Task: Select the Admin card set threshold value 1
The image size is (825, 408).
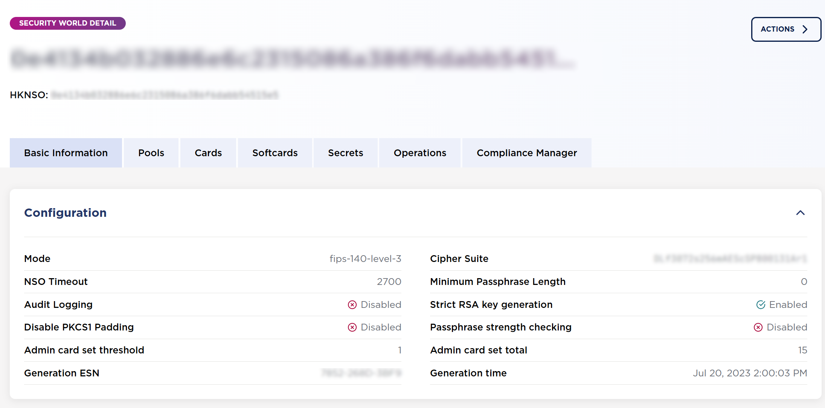Action: click(400, 350)
